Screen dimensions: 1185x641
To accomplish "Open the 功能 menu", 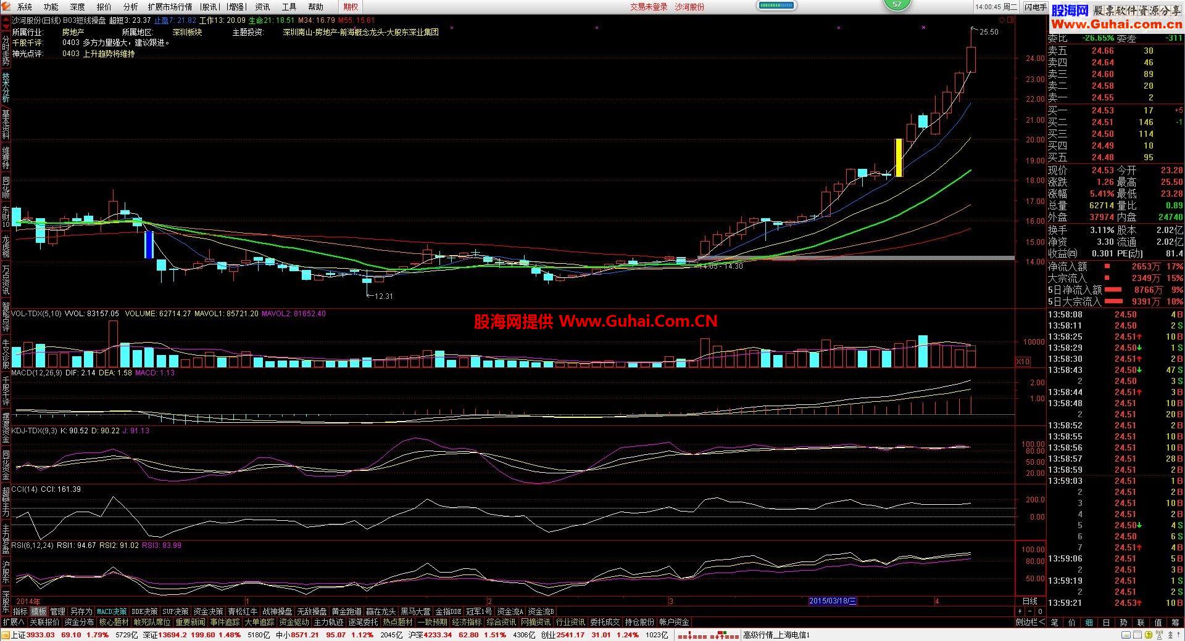I will tap(51, 7).
